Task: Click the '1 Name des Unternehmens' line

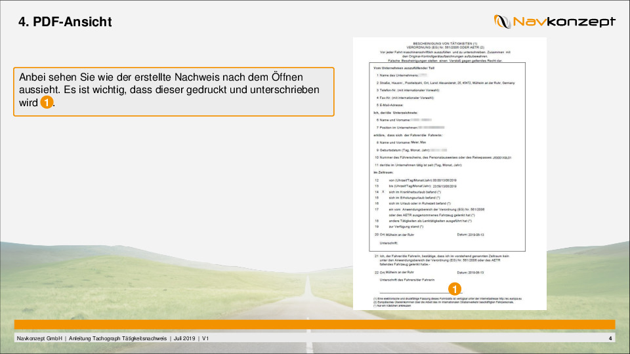Action: [x=402, y=75]
